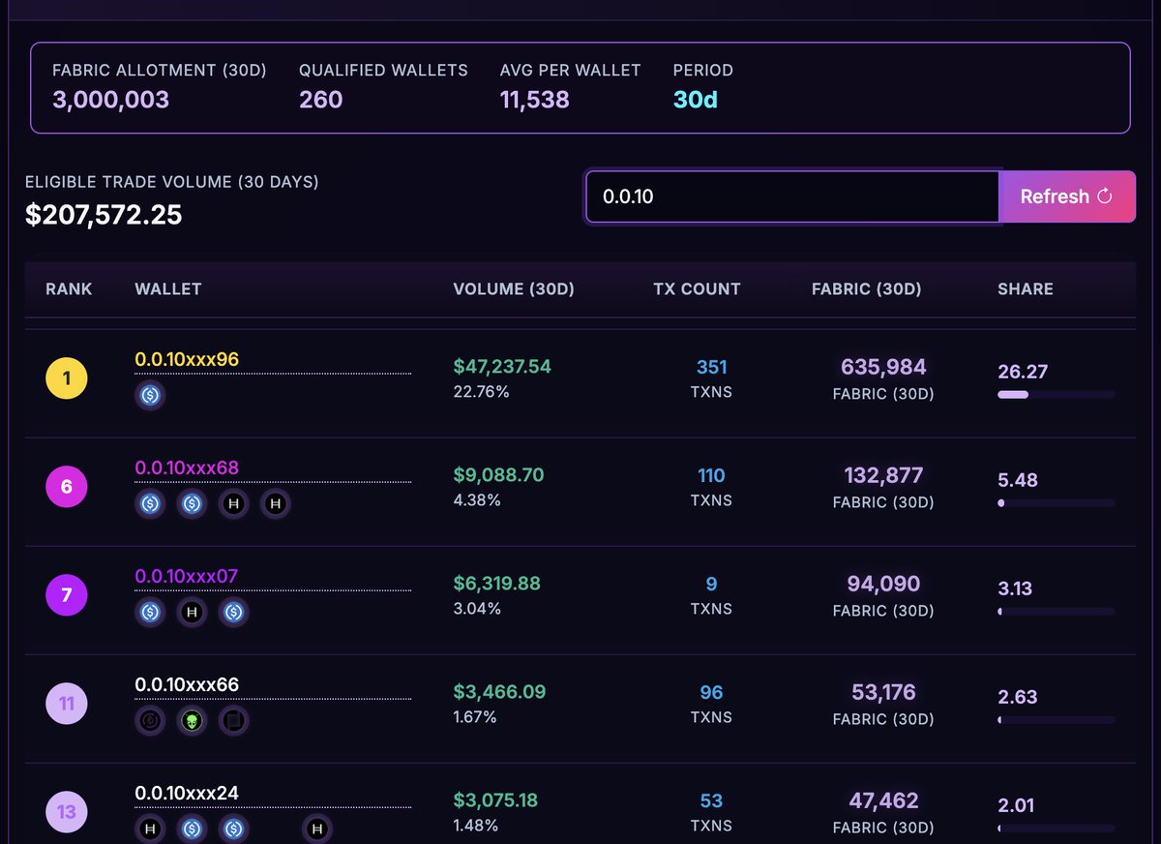Click the 96 transaction count
Screen dimensions: 1161x844
(x=711, y=692)
